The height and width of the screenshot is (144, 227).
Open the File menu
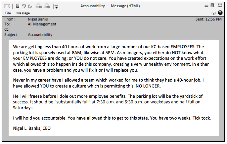click(x=8, y=13)
